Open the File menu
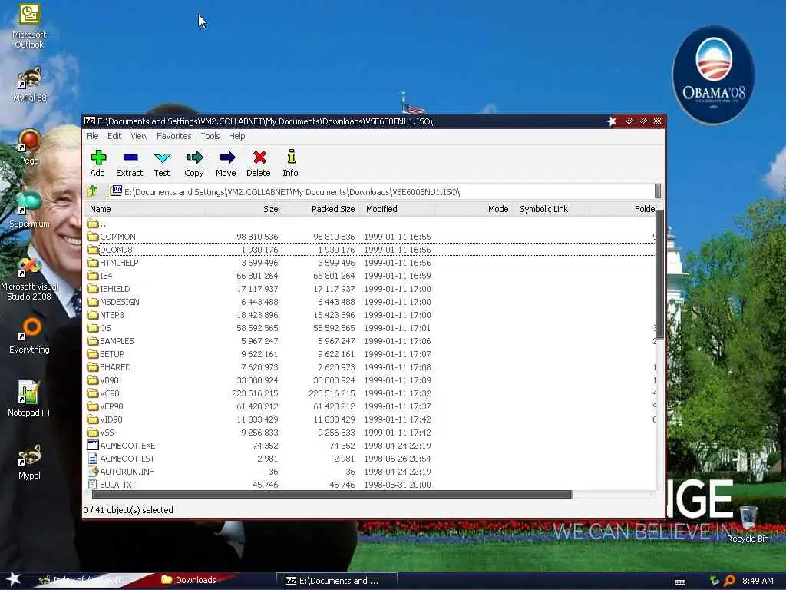786x590 pixels. 92,136
